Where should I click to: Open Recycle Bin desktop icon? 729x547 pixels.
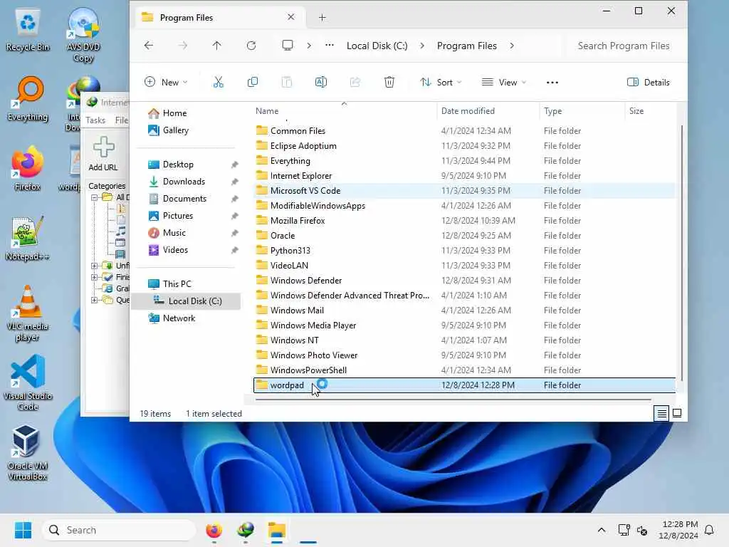point(28,30)
